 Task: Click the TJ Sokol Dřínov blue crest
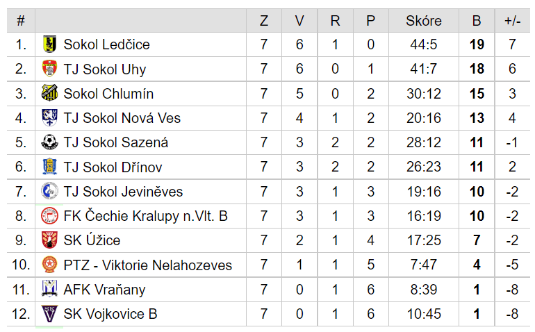pyautogui.click(x=49, y=167)
